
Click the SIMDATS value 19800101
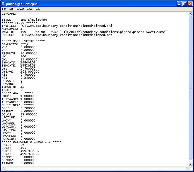pyautogui.click(x=28, y=62)
